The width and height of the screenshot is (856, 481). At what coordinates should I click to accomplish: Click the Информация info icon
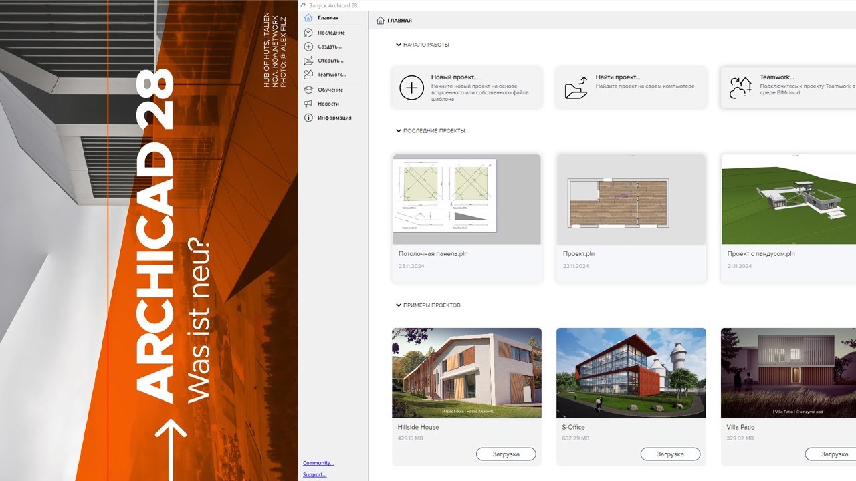pos(308,118)
